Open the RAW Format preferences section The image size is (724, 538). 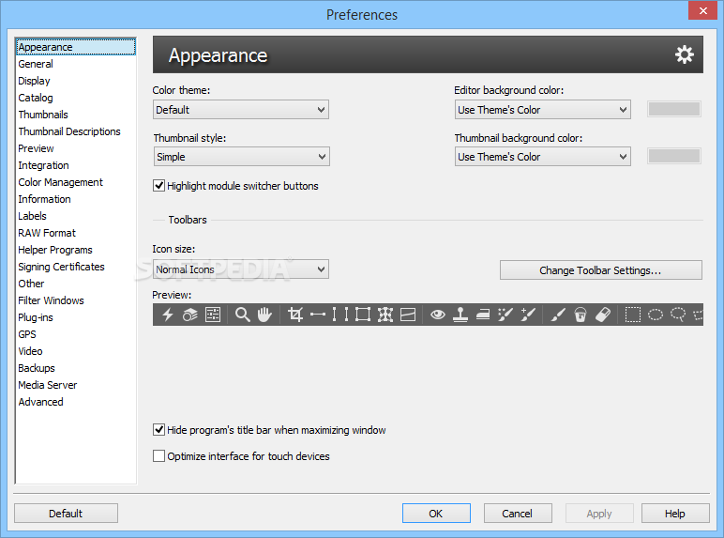pyautogui.click(x=47, y=233)
